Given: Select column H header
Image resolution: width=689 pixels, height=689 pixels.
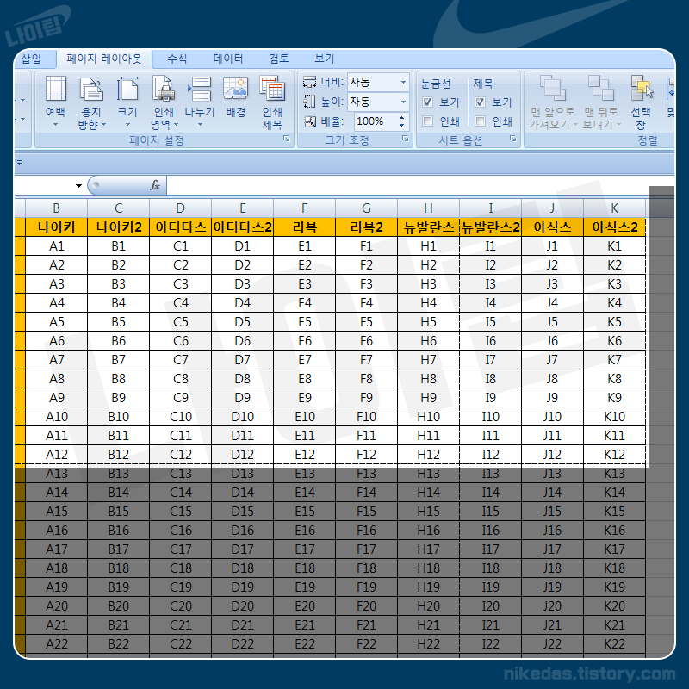Looking at the screenshot, I should pyautogui.click(x=428, y=208).
